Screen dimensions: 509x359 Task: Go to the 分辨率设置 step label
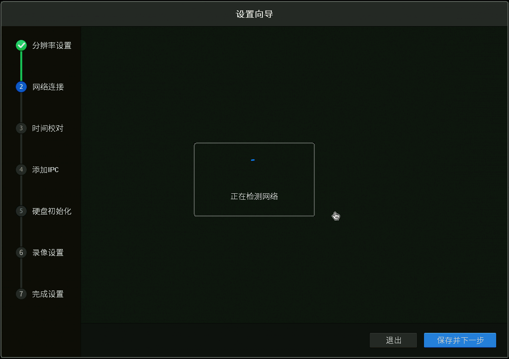point(52,45)
